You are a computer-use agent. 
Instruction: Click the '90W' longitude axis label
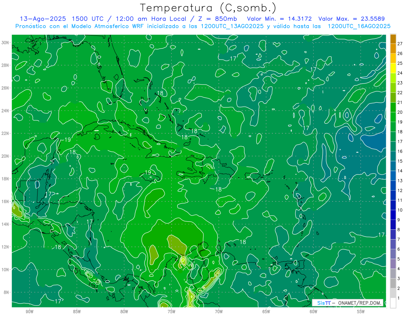coord(29,312)
